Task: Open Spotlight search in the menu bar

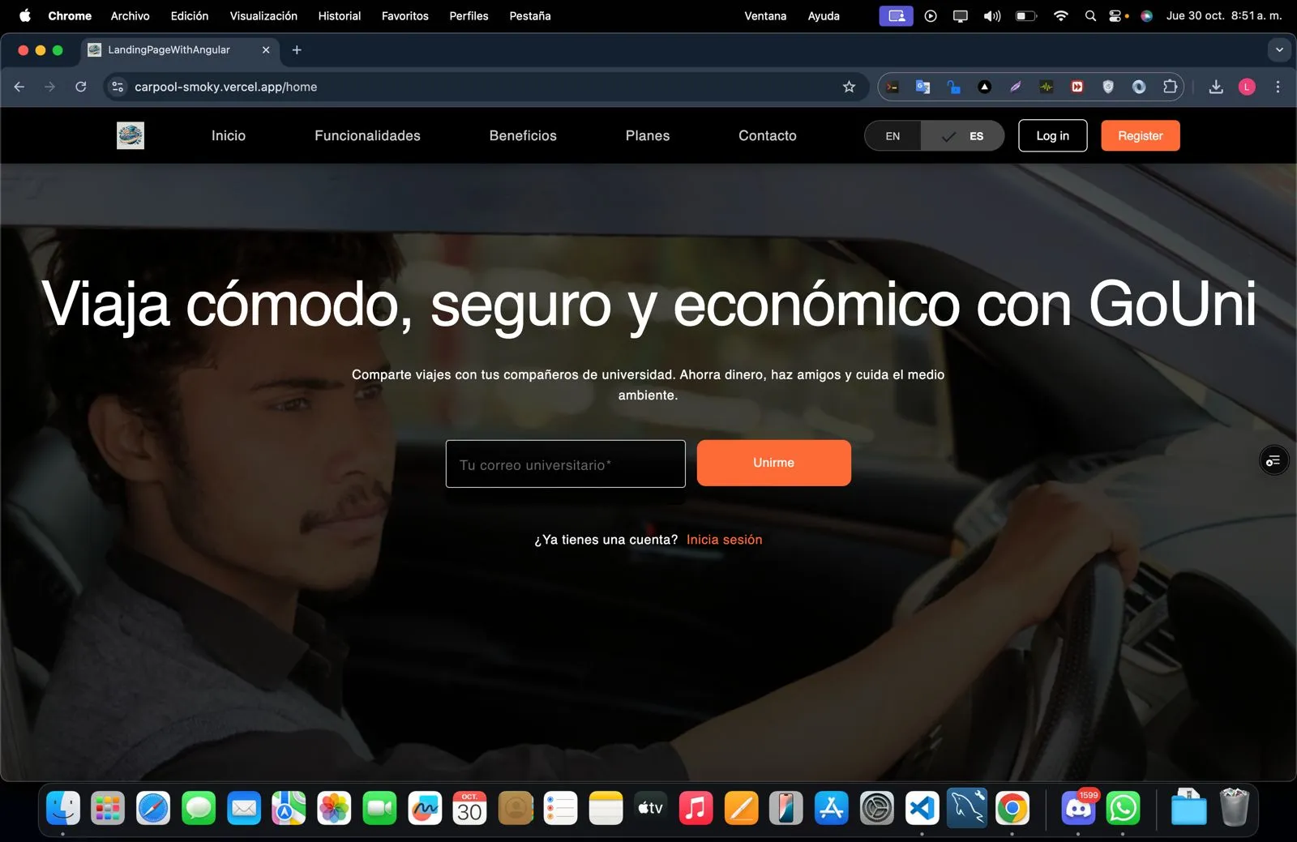Action: click(x=1090, y=15)
